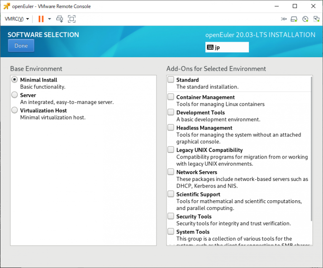This screenshot has width=323, height=268.
Task: Enable the Development Tools add-on
Action: tap(171, 112)
